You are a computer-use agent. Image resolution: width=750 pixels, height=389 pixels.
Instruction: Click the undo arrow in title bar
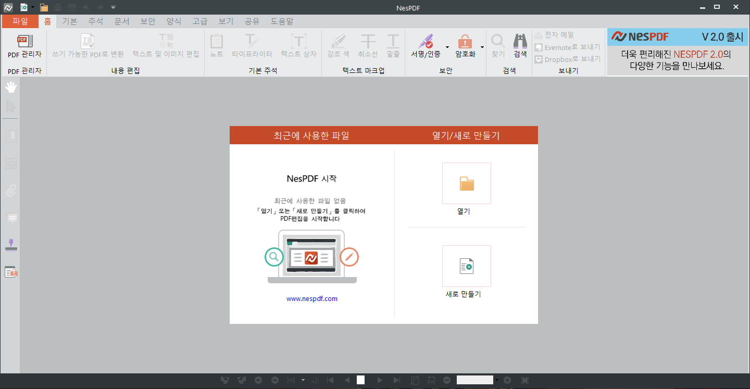pyautogui.click(x=86, y=7)
